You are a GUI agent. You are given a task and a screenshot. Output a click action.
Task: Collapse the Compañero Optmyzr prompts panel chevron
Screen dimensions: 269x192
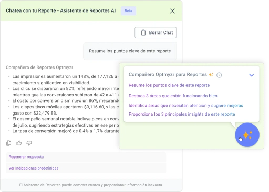(x=252, y=75)
